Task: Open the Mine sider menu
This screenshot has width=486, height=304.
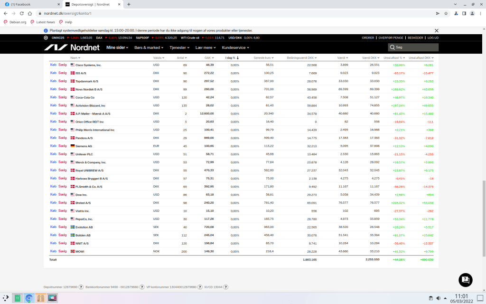Action: coord(118,47)
